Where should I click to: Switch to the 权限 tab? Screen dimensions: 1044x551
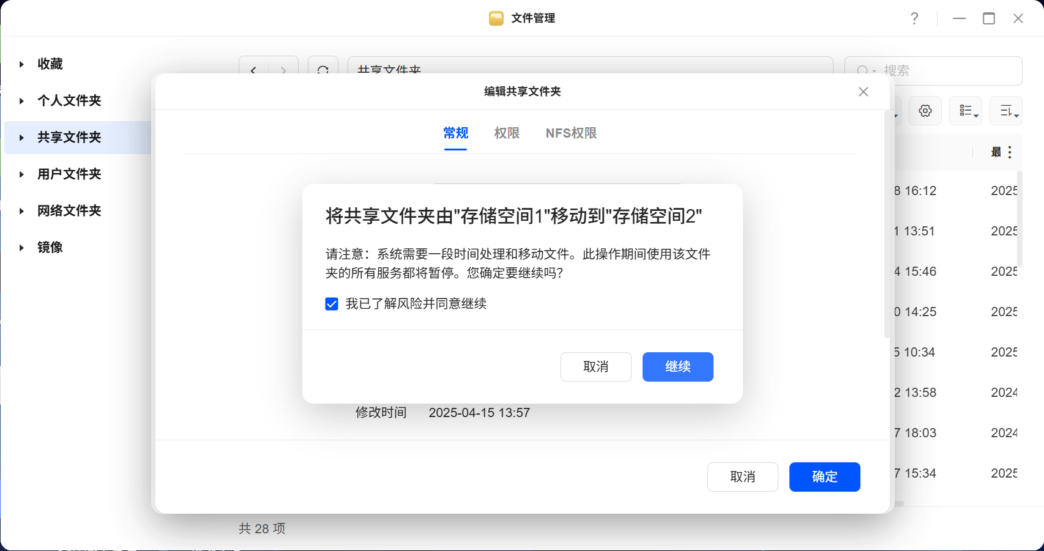coord(507,133)
